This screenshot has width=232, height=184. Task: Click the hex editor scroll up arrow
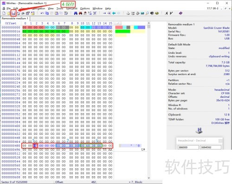pos(149,23)
